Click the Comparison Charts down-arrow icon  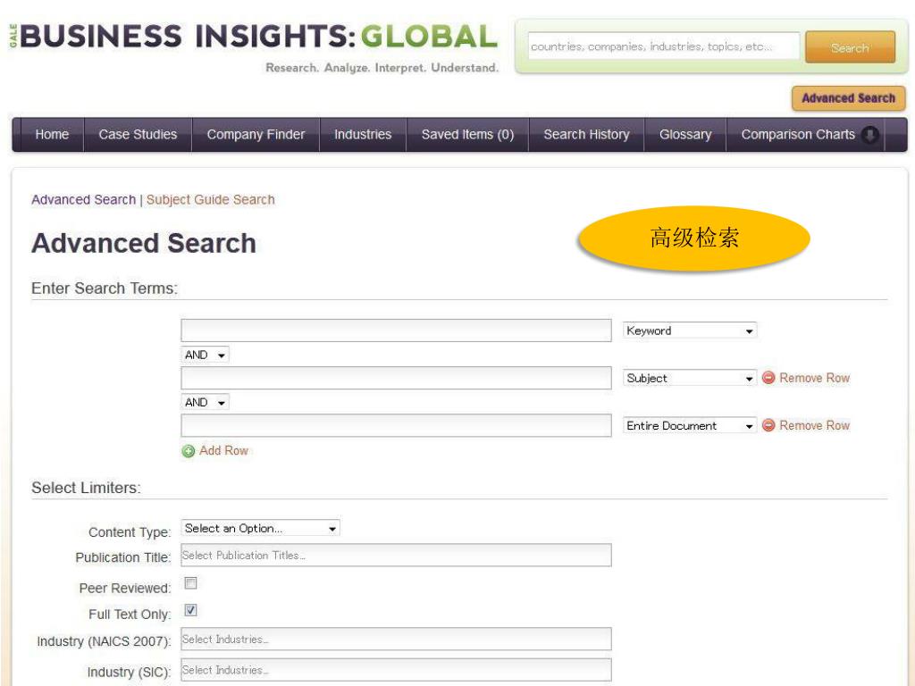pos(869,135)
